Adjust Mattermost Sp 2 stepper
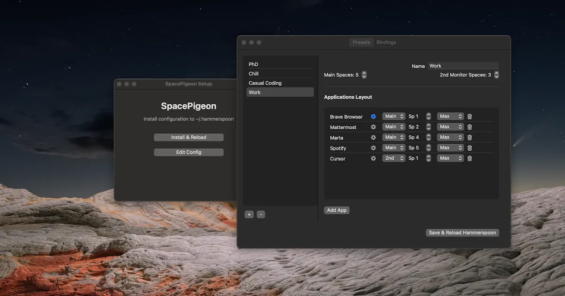This screenshot has width=565, height=296. point(428,127)
